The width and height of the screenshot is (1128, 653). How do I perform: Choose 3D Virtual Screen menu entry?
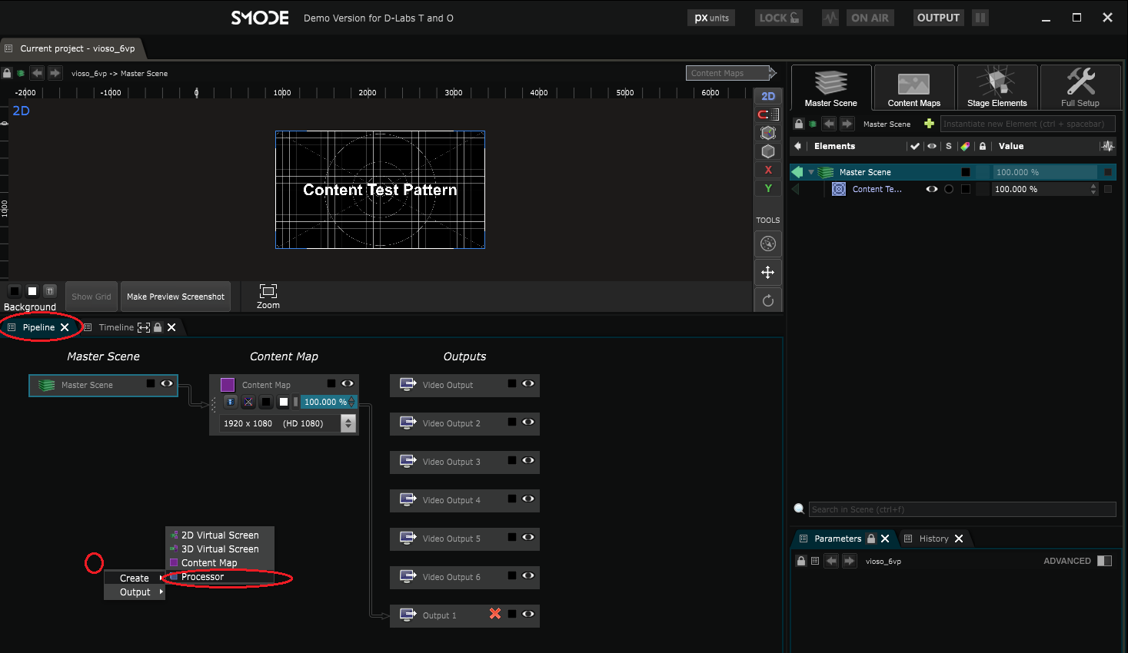tap(220, 549)
